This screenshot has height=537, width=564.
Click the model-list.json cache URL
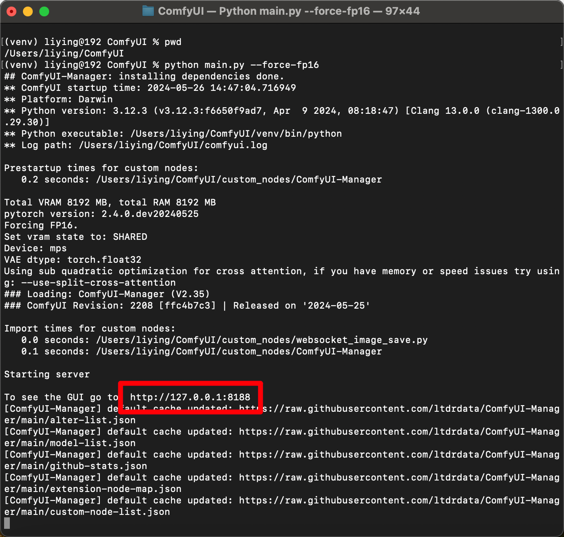(x=282, y=437)
